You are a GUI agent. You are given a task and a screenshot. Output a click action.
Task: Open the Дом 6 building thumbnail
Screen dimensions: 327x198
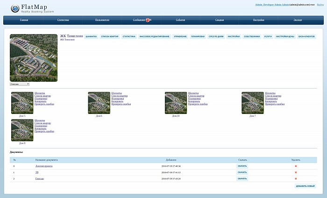[99, 103]
